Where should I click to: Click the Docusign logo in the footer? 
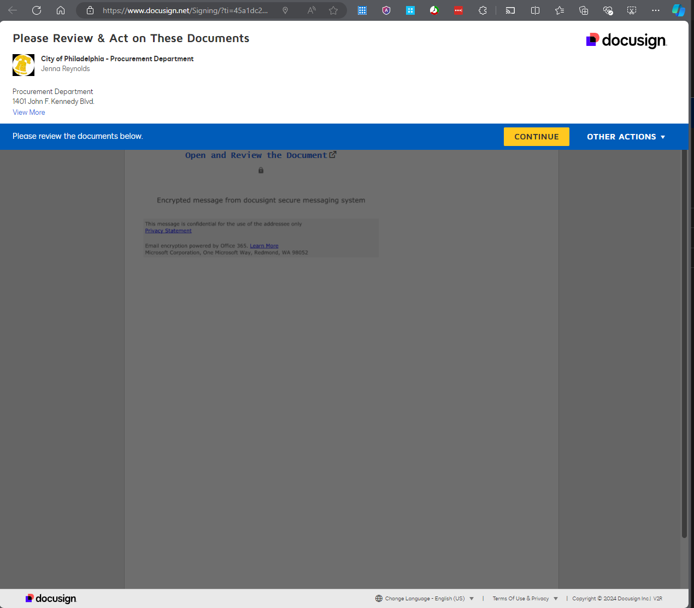coord(51,598)
